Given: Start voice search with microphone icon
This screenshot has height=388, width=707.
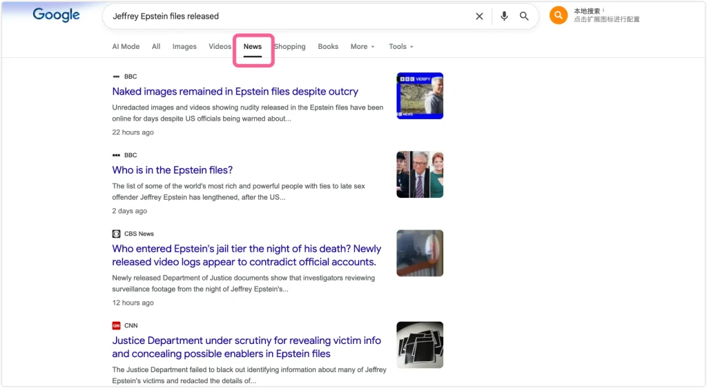Looking at the screenshot, I should pos(505,17).
